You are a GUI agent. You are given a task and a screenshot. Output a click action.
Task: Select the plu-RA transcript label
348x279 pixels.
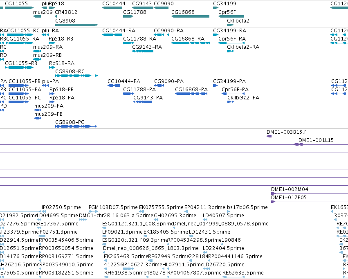pyautogui.click(x=50, y=30)
